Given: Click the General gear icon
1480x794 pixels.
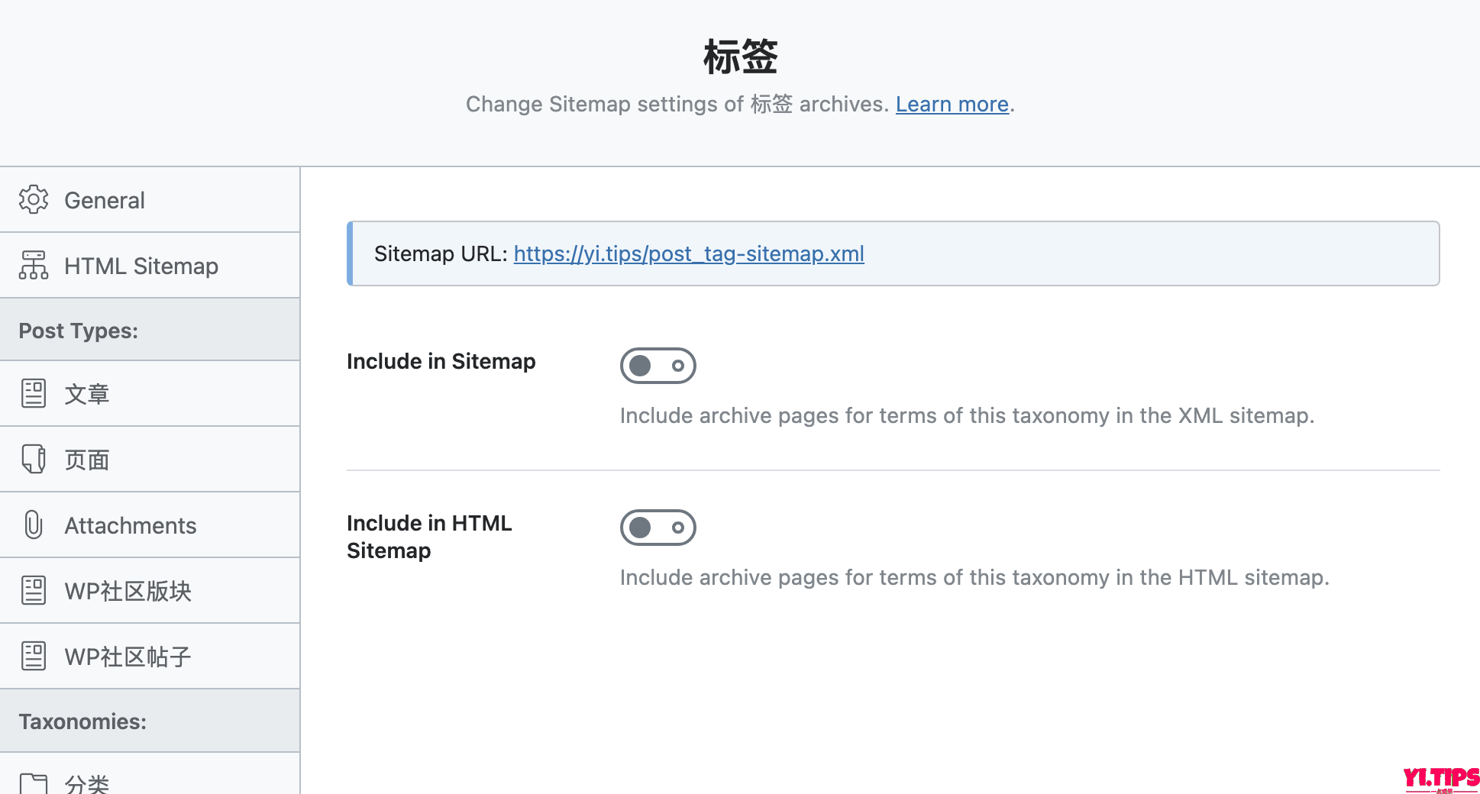Looking at the screenshot, I should (34, 199).
